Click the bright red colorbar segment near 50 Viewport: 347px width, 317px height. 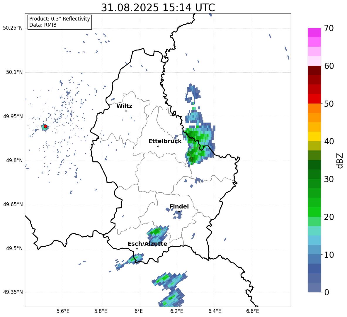point(314,99)
